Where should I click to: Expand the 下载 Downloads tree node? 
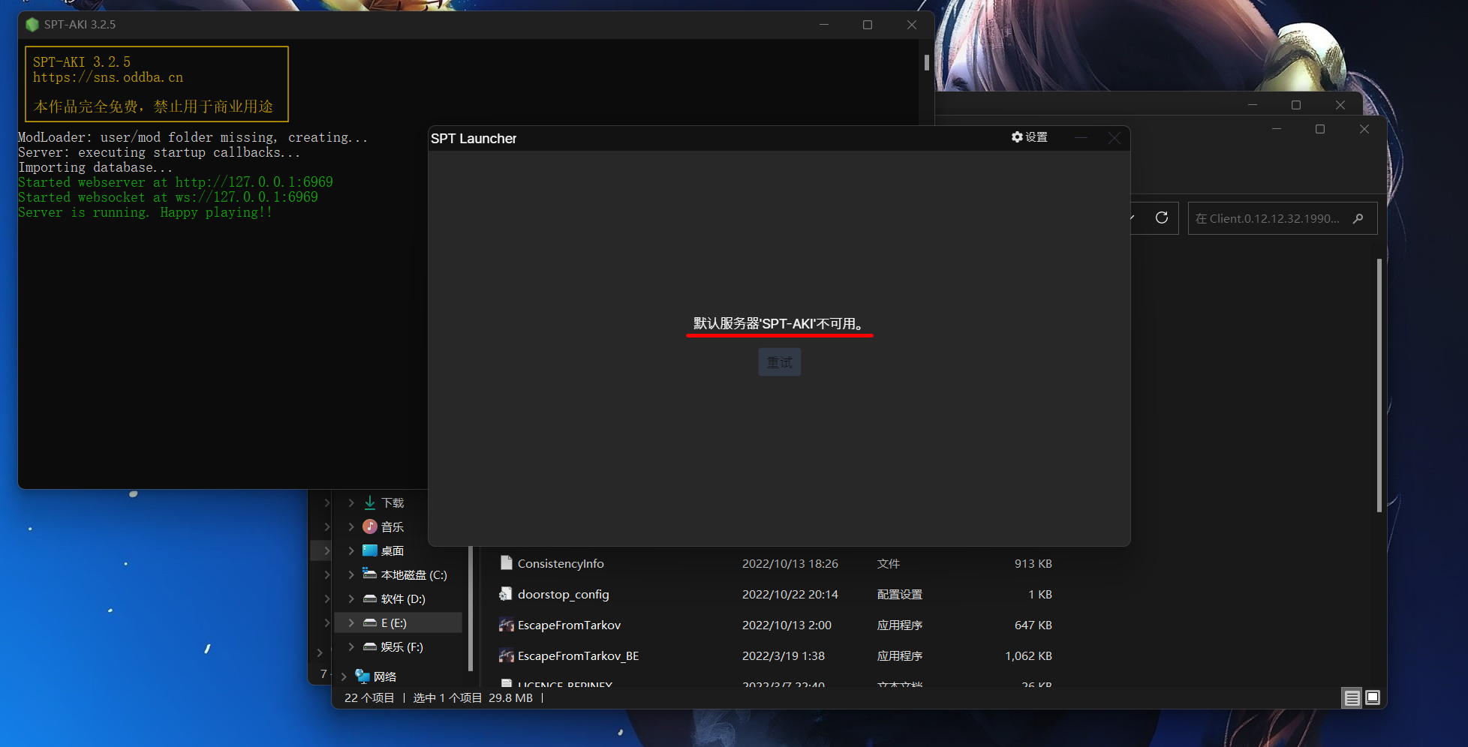click(x=351, y=502)
